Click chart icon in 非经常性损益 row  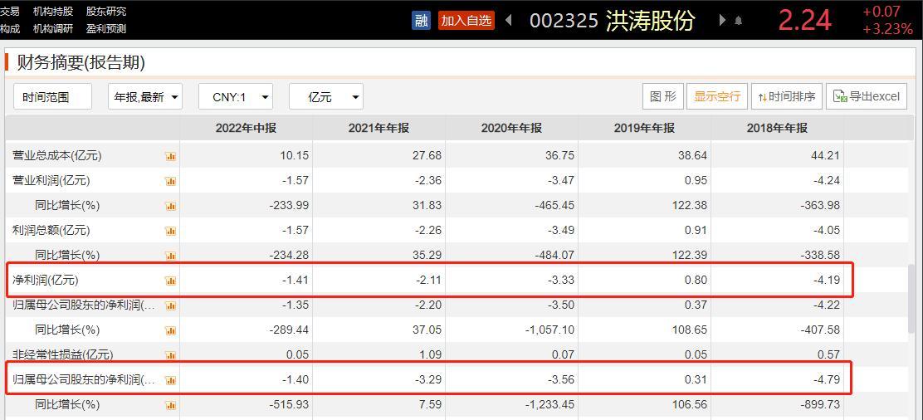[x=171, y=354]
